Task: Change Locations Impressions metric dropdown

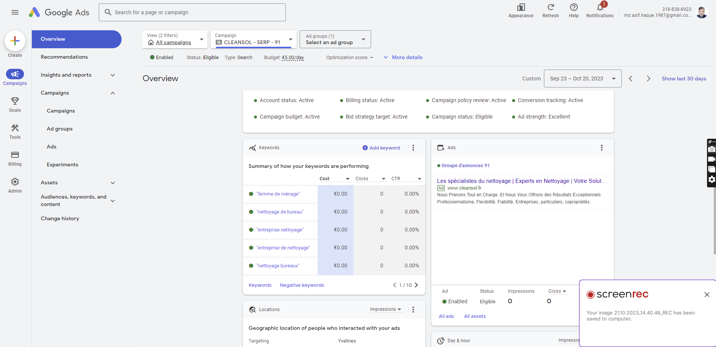Action: (386, 309)
